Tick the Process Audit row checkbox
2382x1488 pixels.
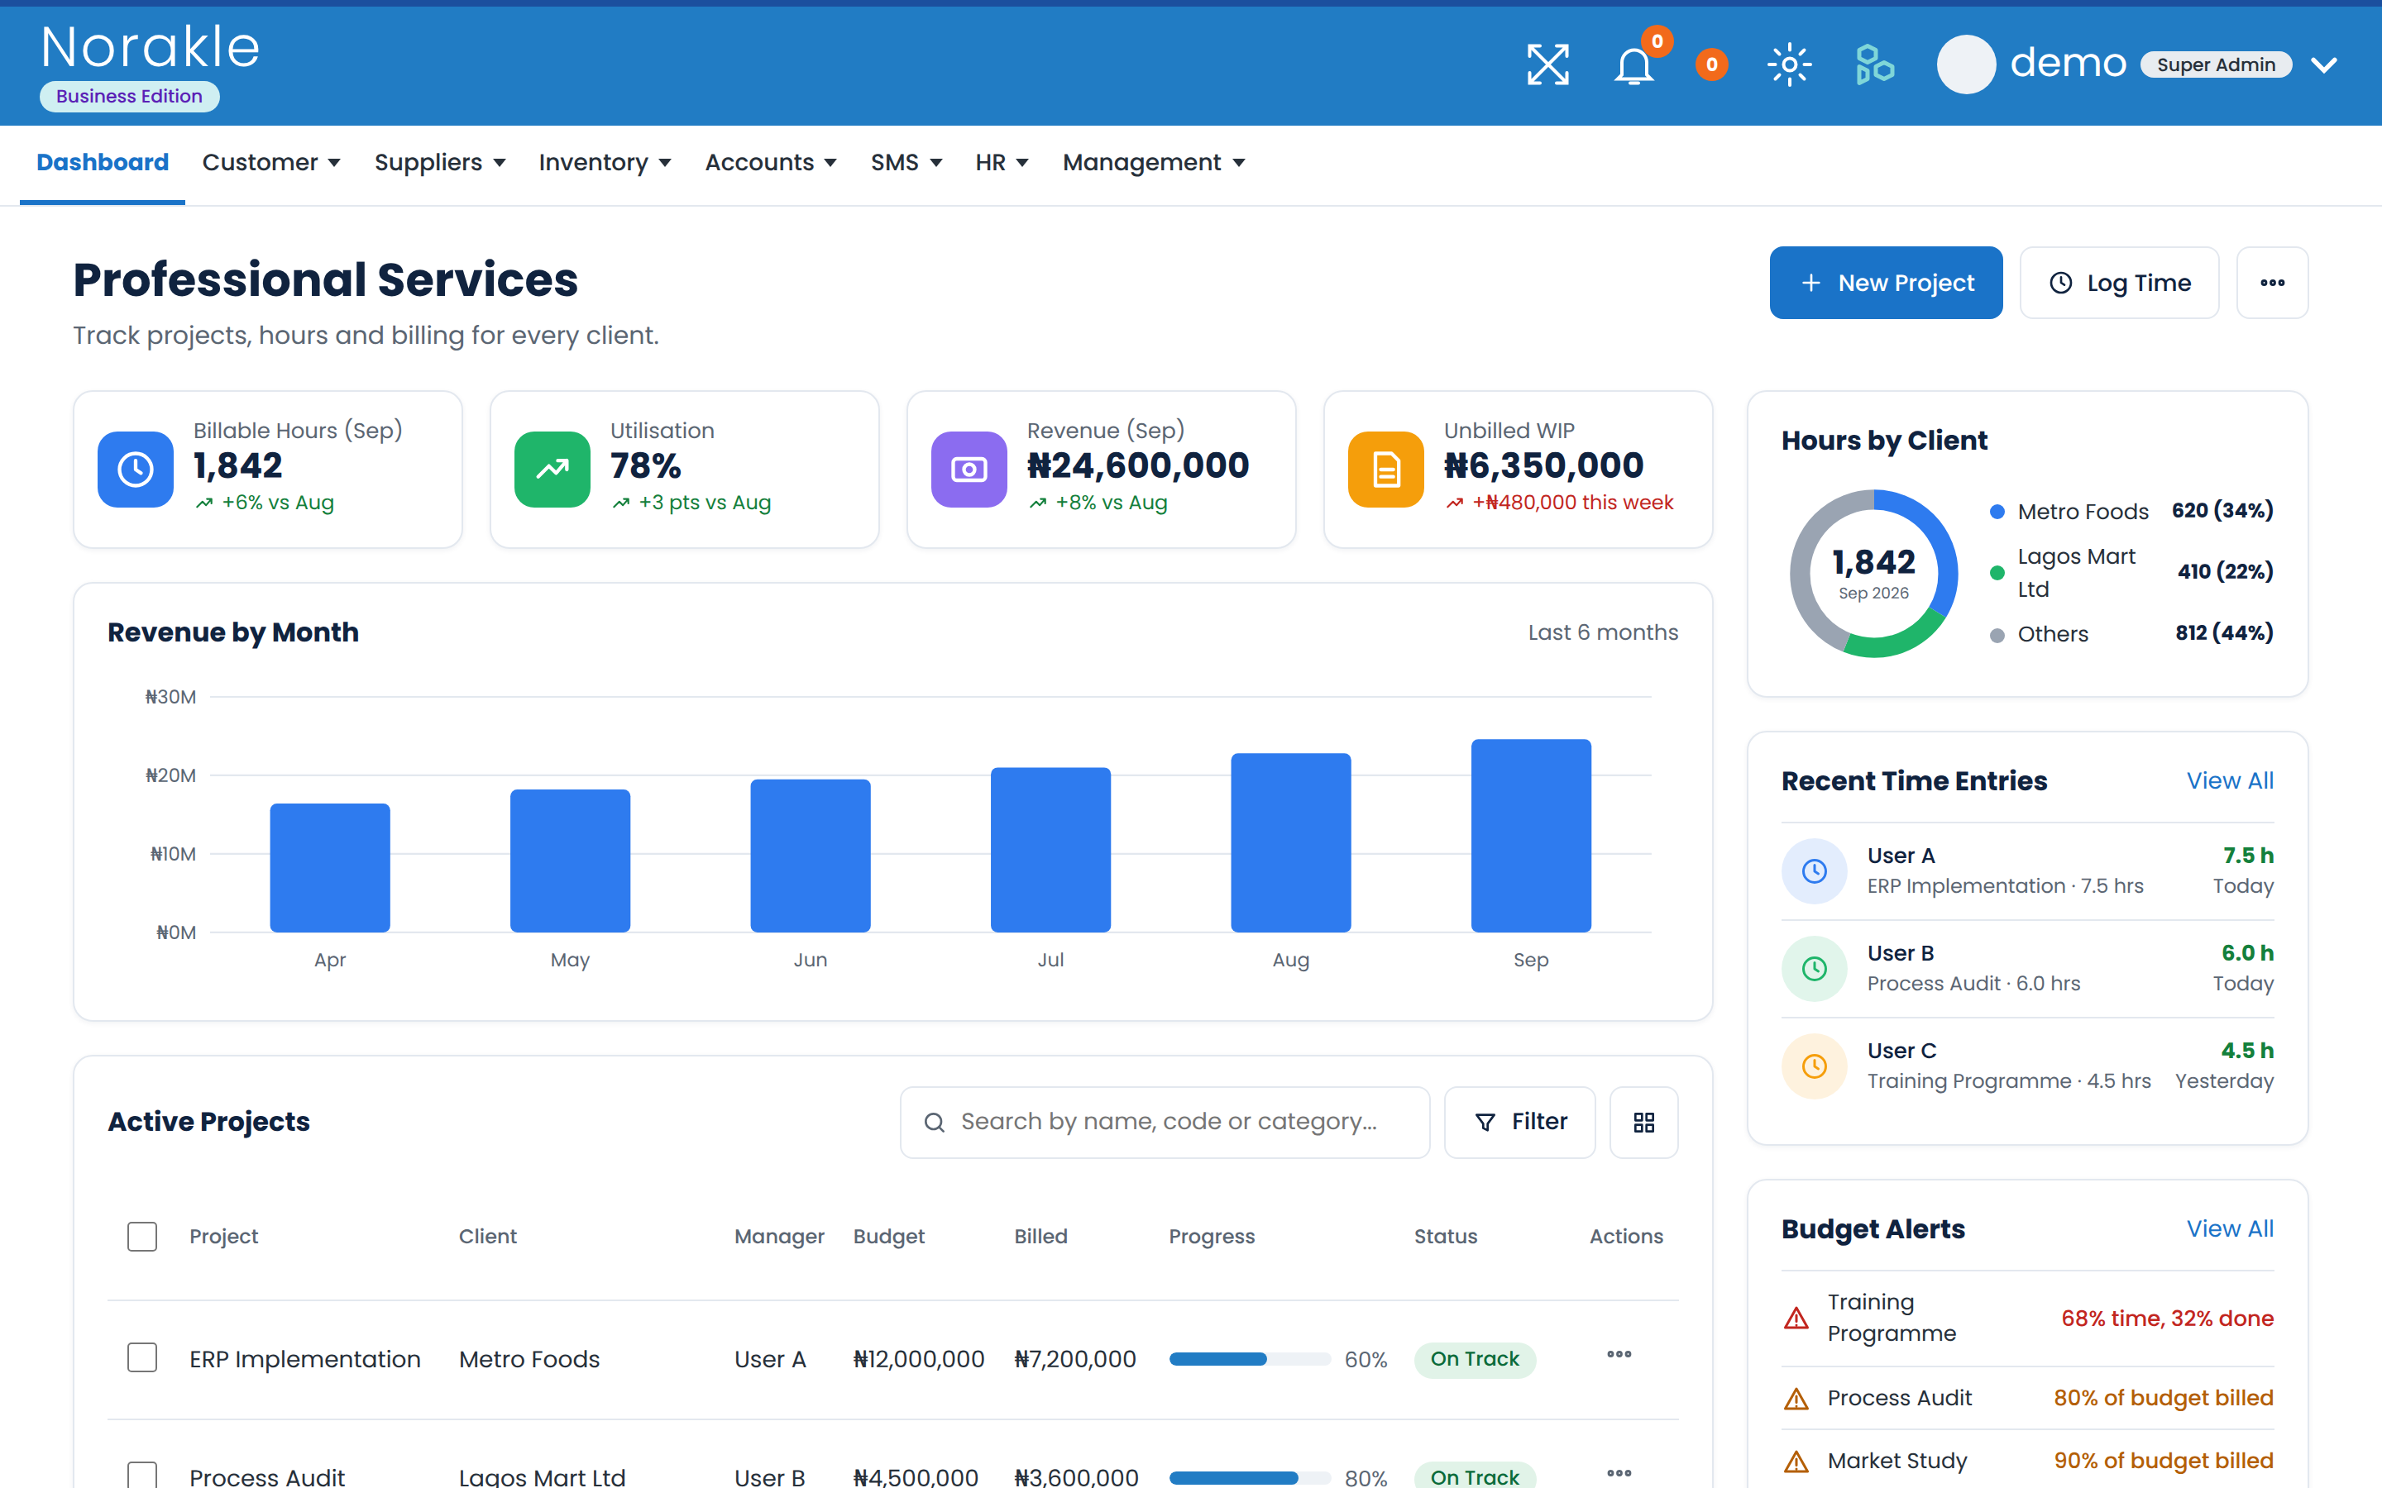click(x=143, y=1476)
